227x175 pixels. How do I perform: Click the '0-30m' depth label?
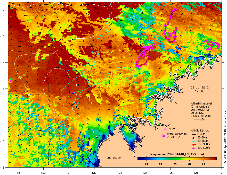(x=201, y=134)
